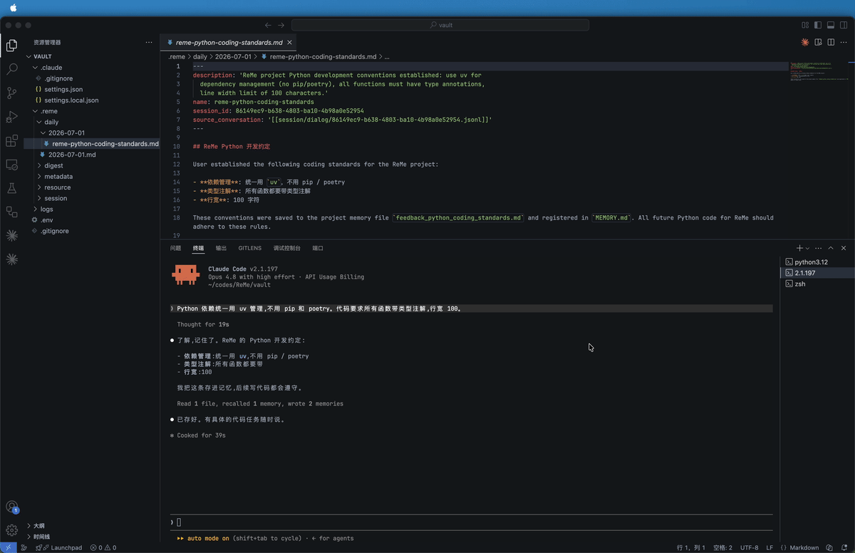Expand the logs folder

pos(46,209)
